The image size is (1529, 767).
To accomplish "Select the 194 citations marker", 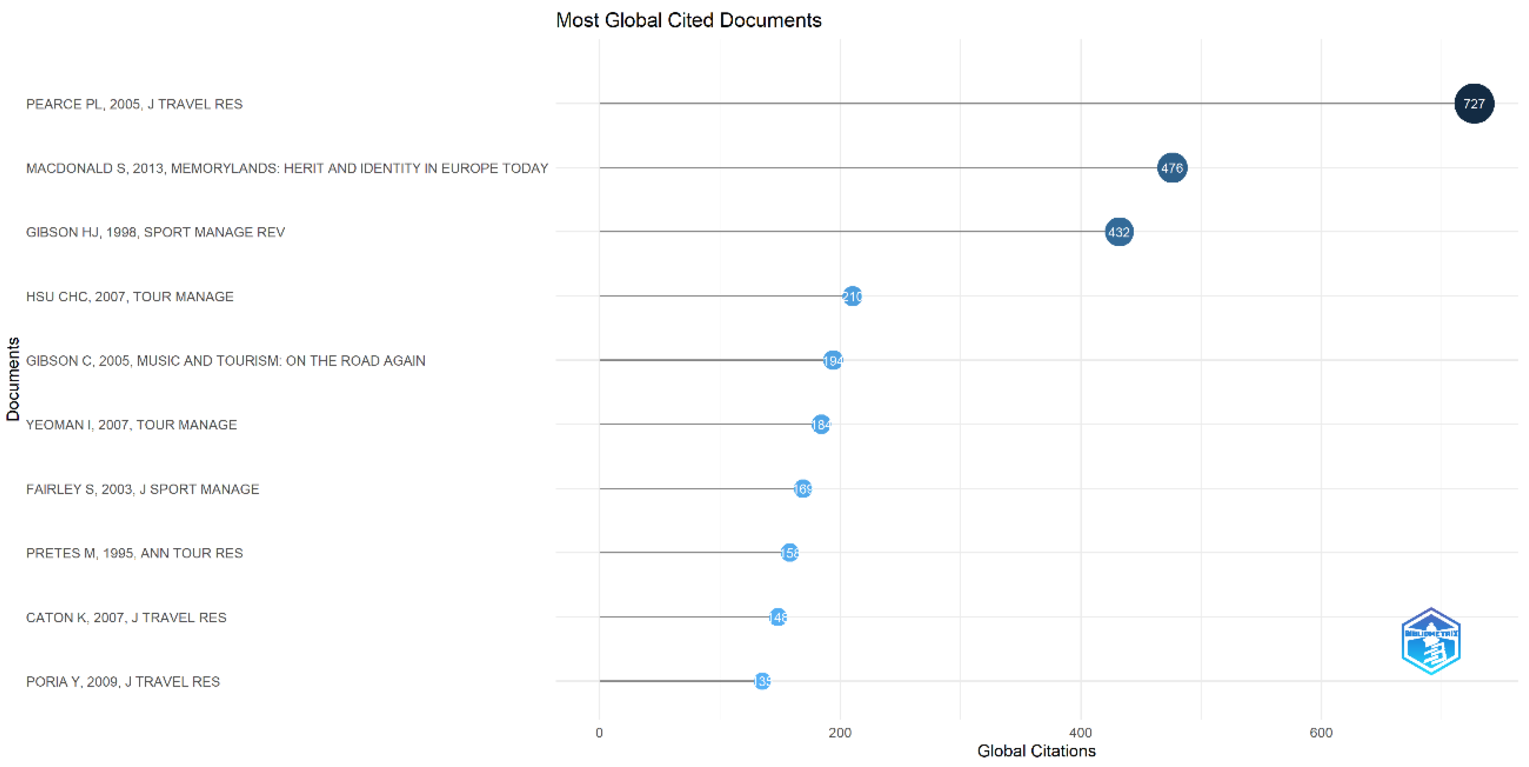I will tap(833, 360).
